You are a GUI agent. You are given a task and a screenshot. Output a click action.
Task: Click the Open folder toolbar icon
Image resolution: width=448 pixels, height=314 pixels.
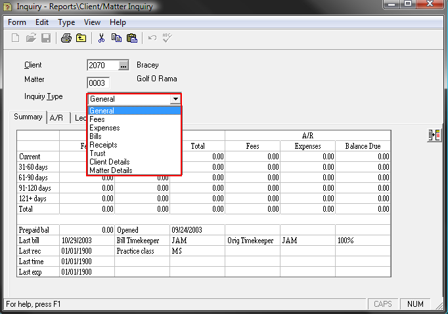(31, 38)
